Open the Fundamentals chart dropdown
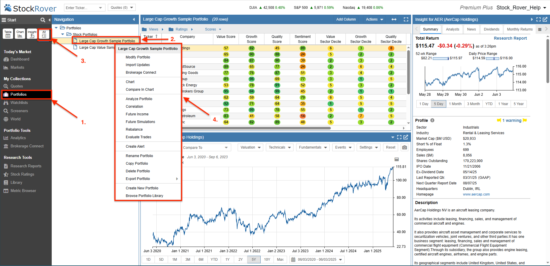This screenshot has width=550, height=266. click(x=313, y=147)
